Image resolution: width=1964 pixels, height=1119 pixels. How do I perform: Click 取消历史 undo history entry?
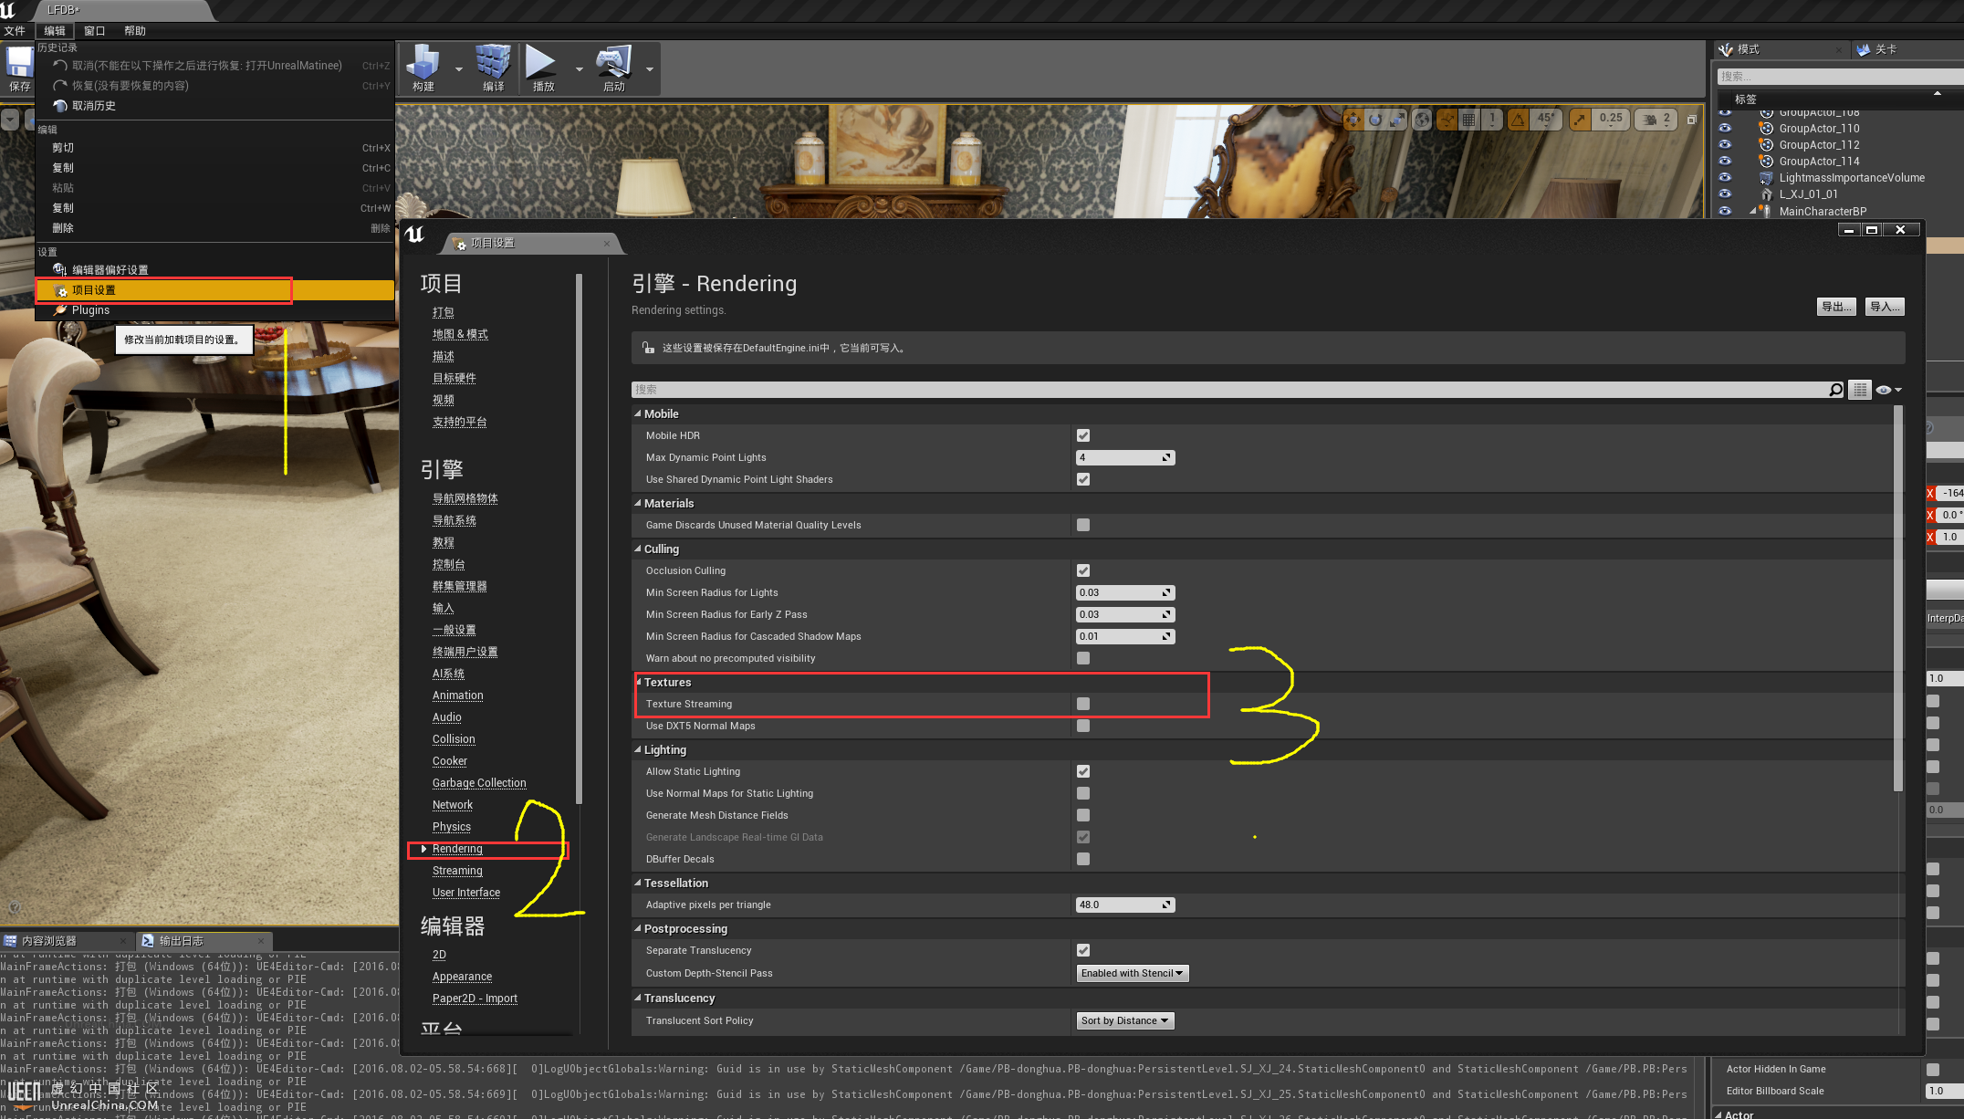tap(214, 106)
